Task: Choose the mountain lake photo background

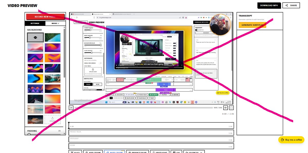Action: point(53,78)
